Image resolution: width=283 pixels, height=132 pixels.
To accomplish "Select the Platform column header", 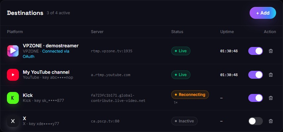I will [15, 32].
